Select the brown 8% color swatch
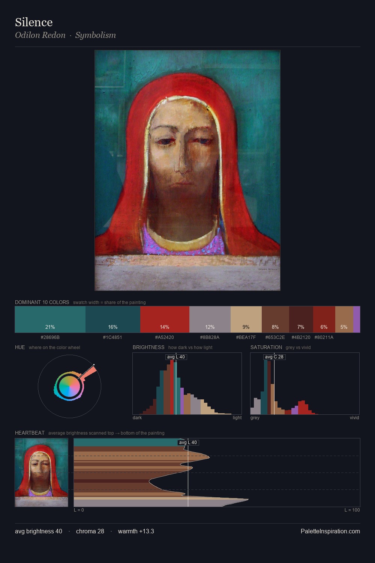 275,319
